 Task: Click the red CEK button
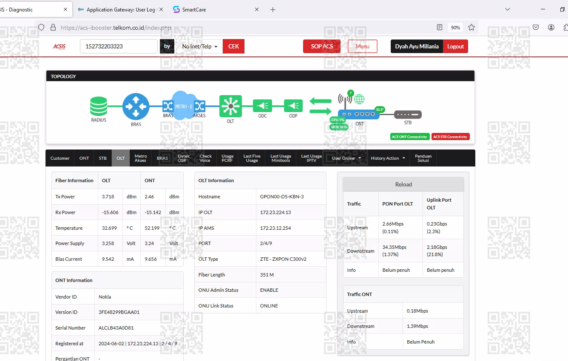pyautogui.click(x=233, y=46)
